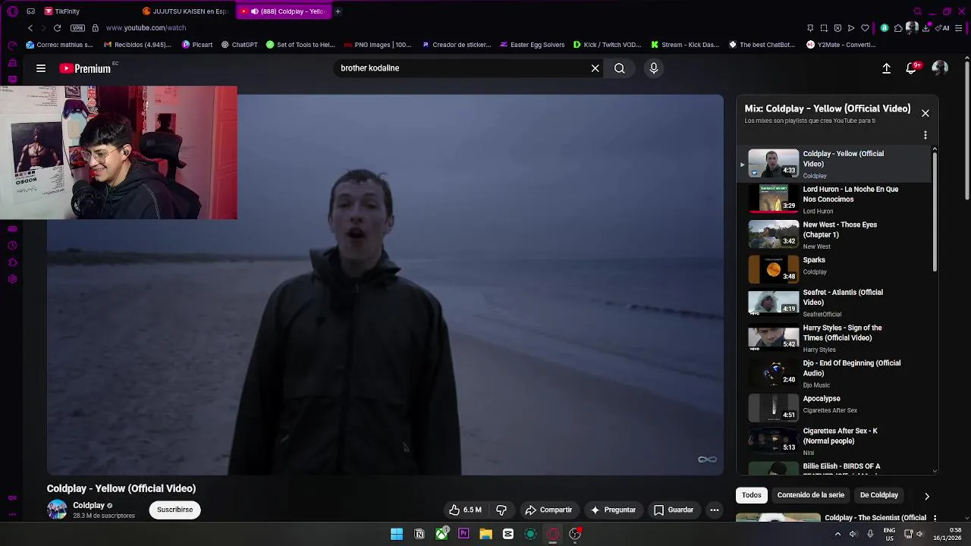The height and width of the screenshot is (546, 971).
Task: Go back with the browser back arrow
Action: pos(30,28)
